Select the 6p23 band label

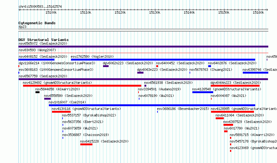[22, 27]
